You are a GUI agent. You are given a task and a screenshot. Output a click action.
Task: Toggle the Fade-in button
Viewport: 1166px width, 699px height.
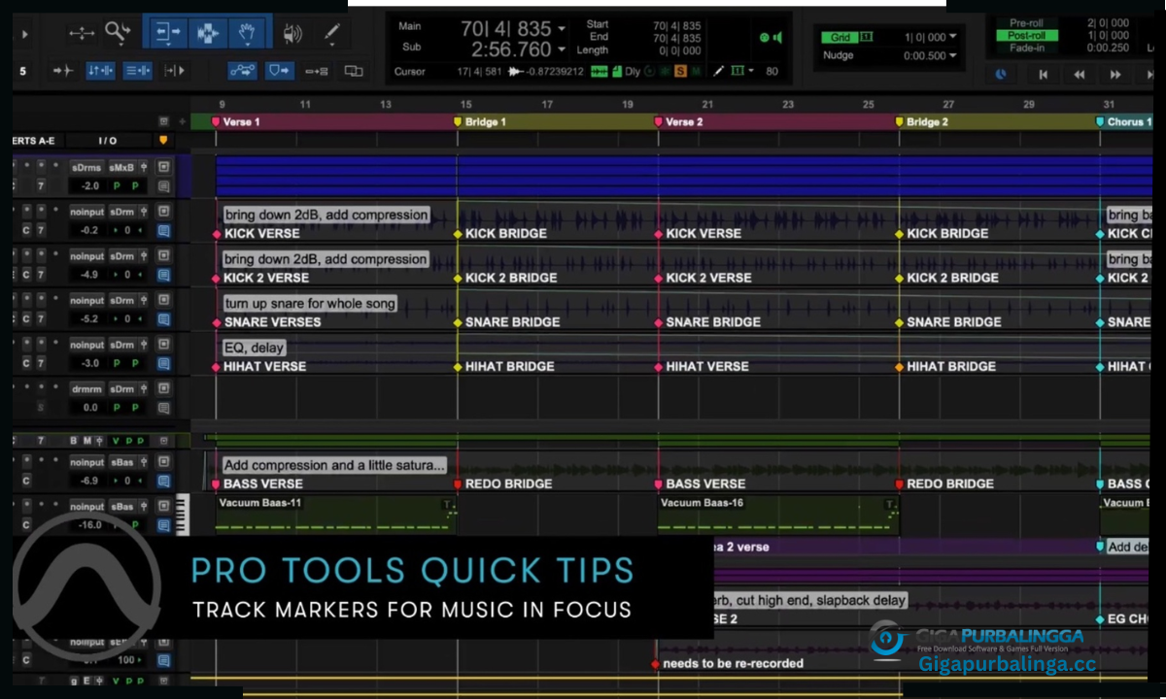(x=1025, y=48)
